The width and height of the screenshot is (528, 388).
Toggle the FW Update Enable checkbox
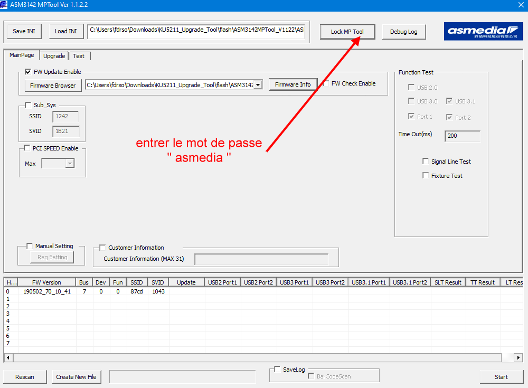[x=28, y=72]
